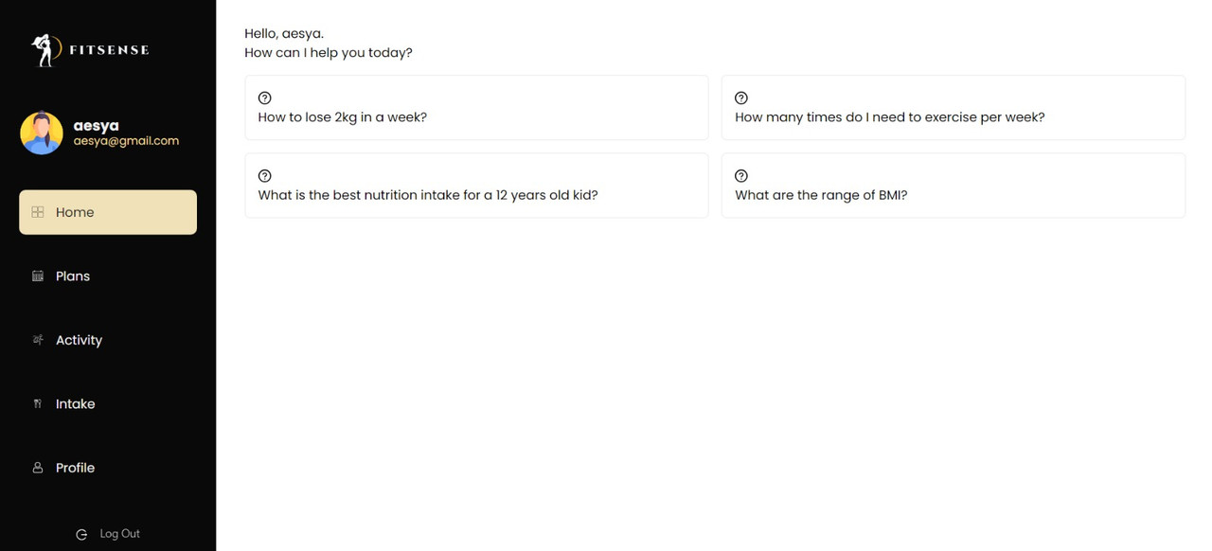Open the Intake section
This screenshot has height=551, width=1212.
(108, 403)
